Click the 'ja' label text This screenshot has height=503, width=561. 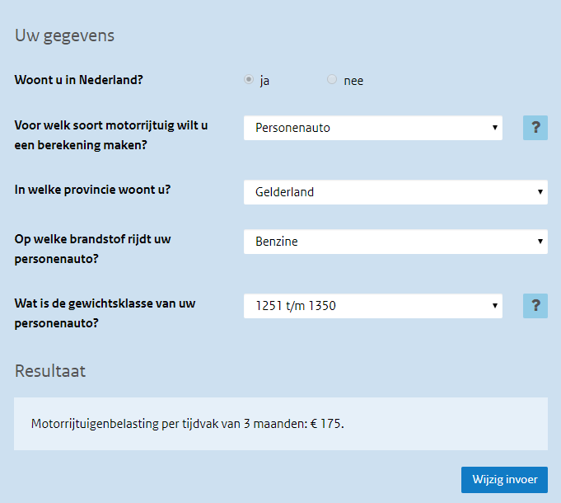click(x=264, y=81)
